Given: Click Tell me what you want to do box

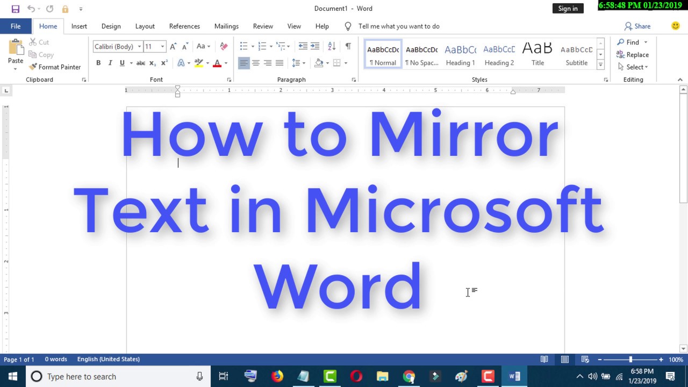Looking at the screenshot, I should (398, 26).
